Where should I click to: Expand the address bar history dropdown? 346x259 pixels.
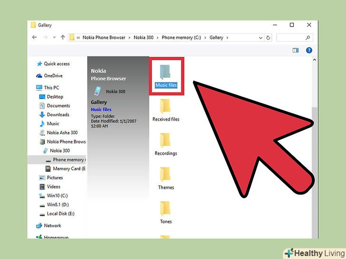click(260, 37)
